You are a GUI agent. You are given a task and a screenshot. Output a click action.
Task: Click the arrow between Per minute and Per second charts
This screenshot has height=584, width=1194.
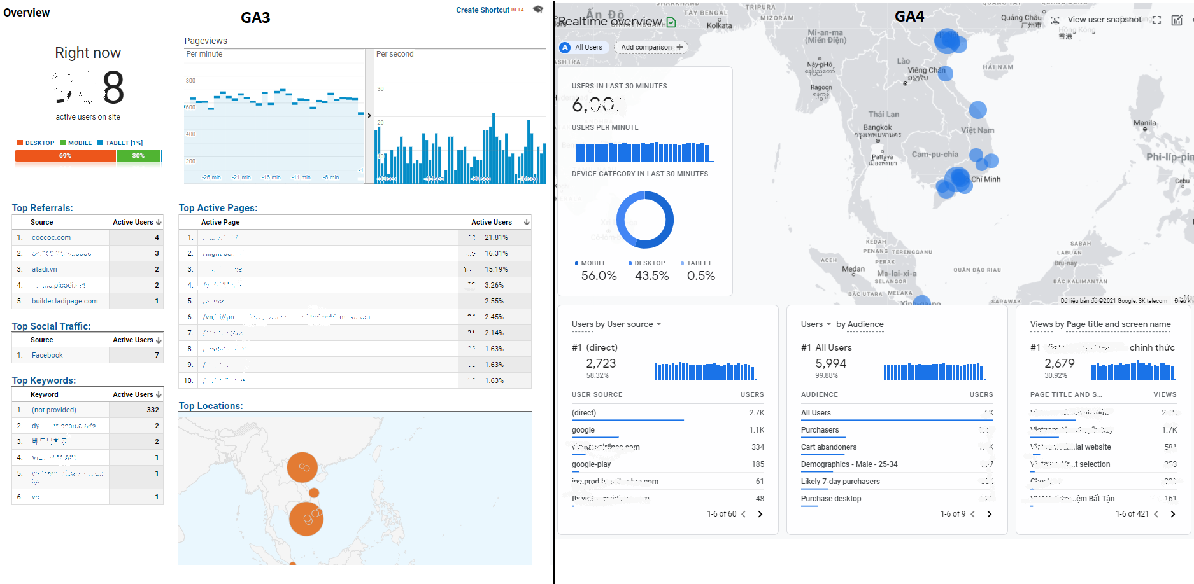point(369,115)
